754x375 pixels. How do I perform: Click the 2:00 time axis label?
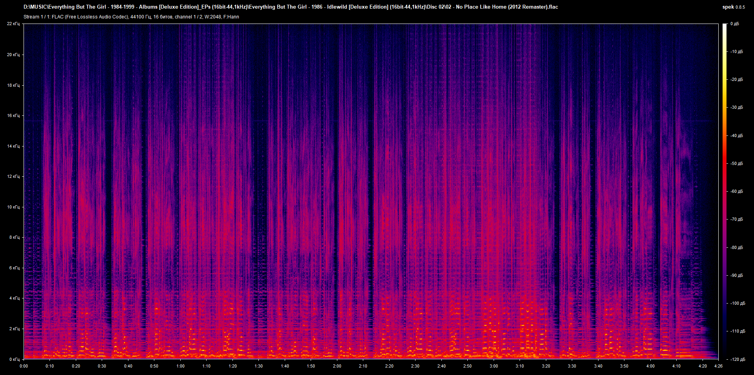click(x=337, y=366)
